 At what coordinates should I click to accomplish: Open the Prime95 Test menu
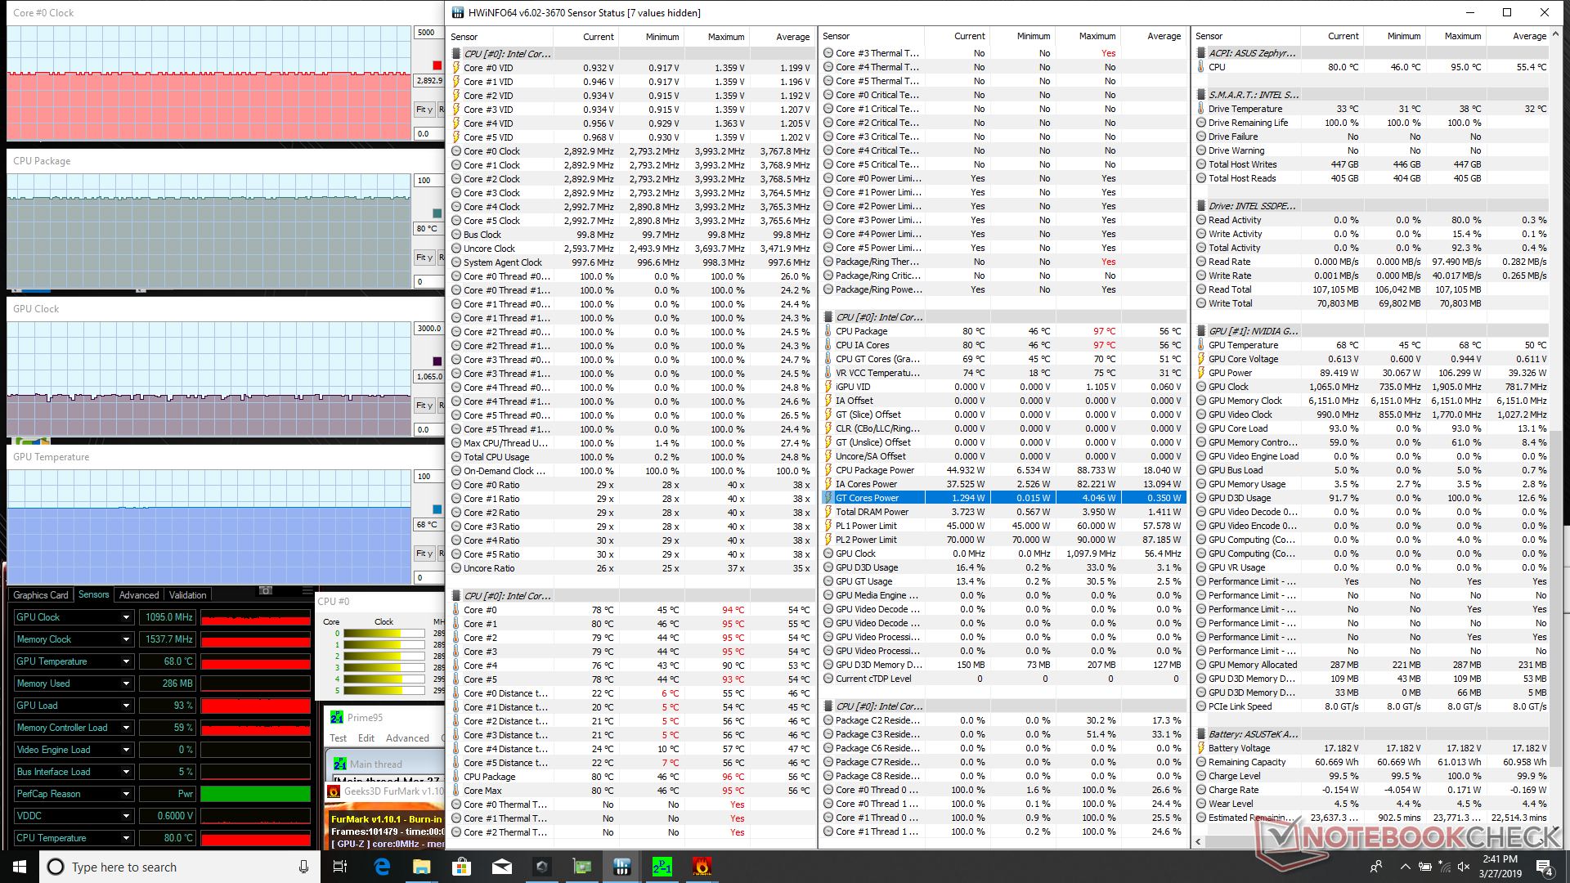tap(338, 738)
